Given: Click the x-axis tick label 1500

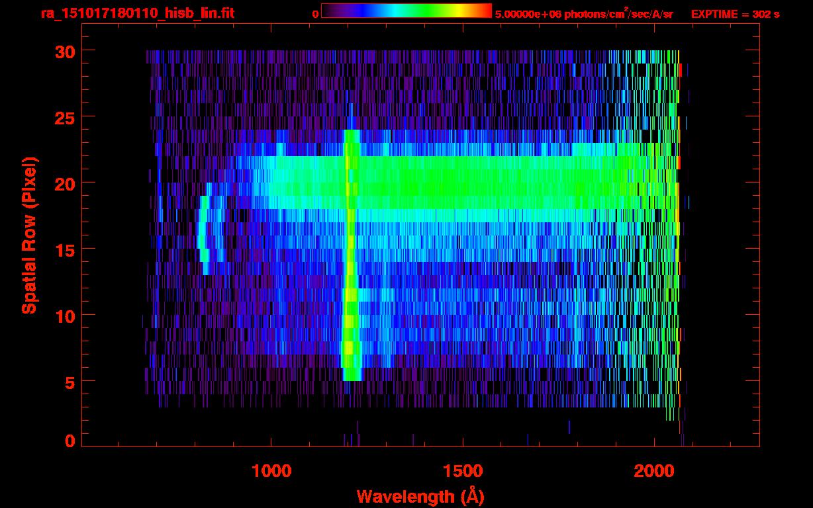Looking at the screenshot, I should (x=463, y=471).
